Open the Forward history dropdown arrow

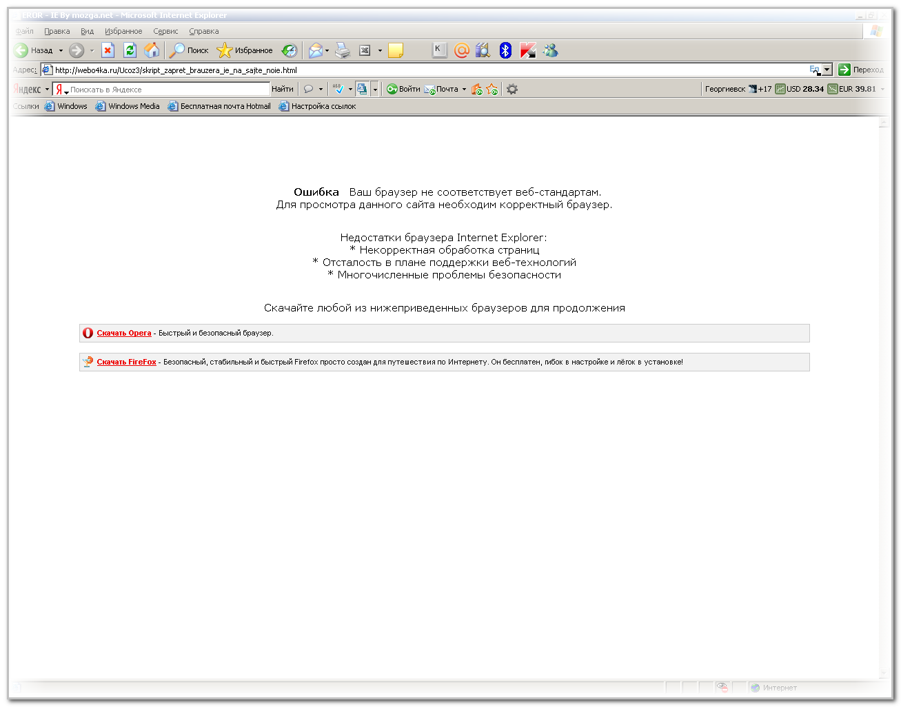tap(92, 50)
